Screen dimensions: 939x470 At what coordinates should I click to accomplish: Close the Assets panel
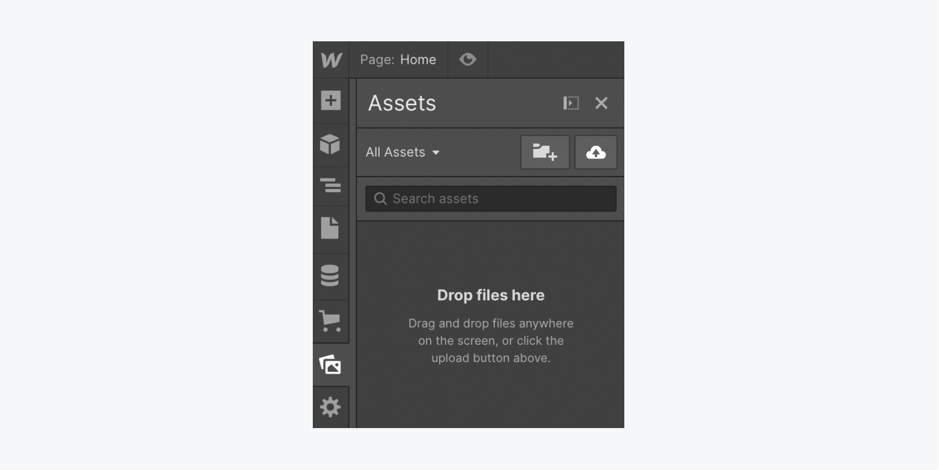click(601, 103)
